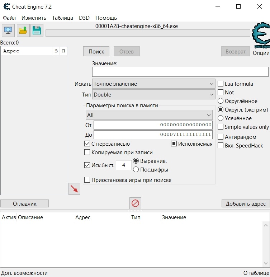Click the До stop address field

point(153,135)
